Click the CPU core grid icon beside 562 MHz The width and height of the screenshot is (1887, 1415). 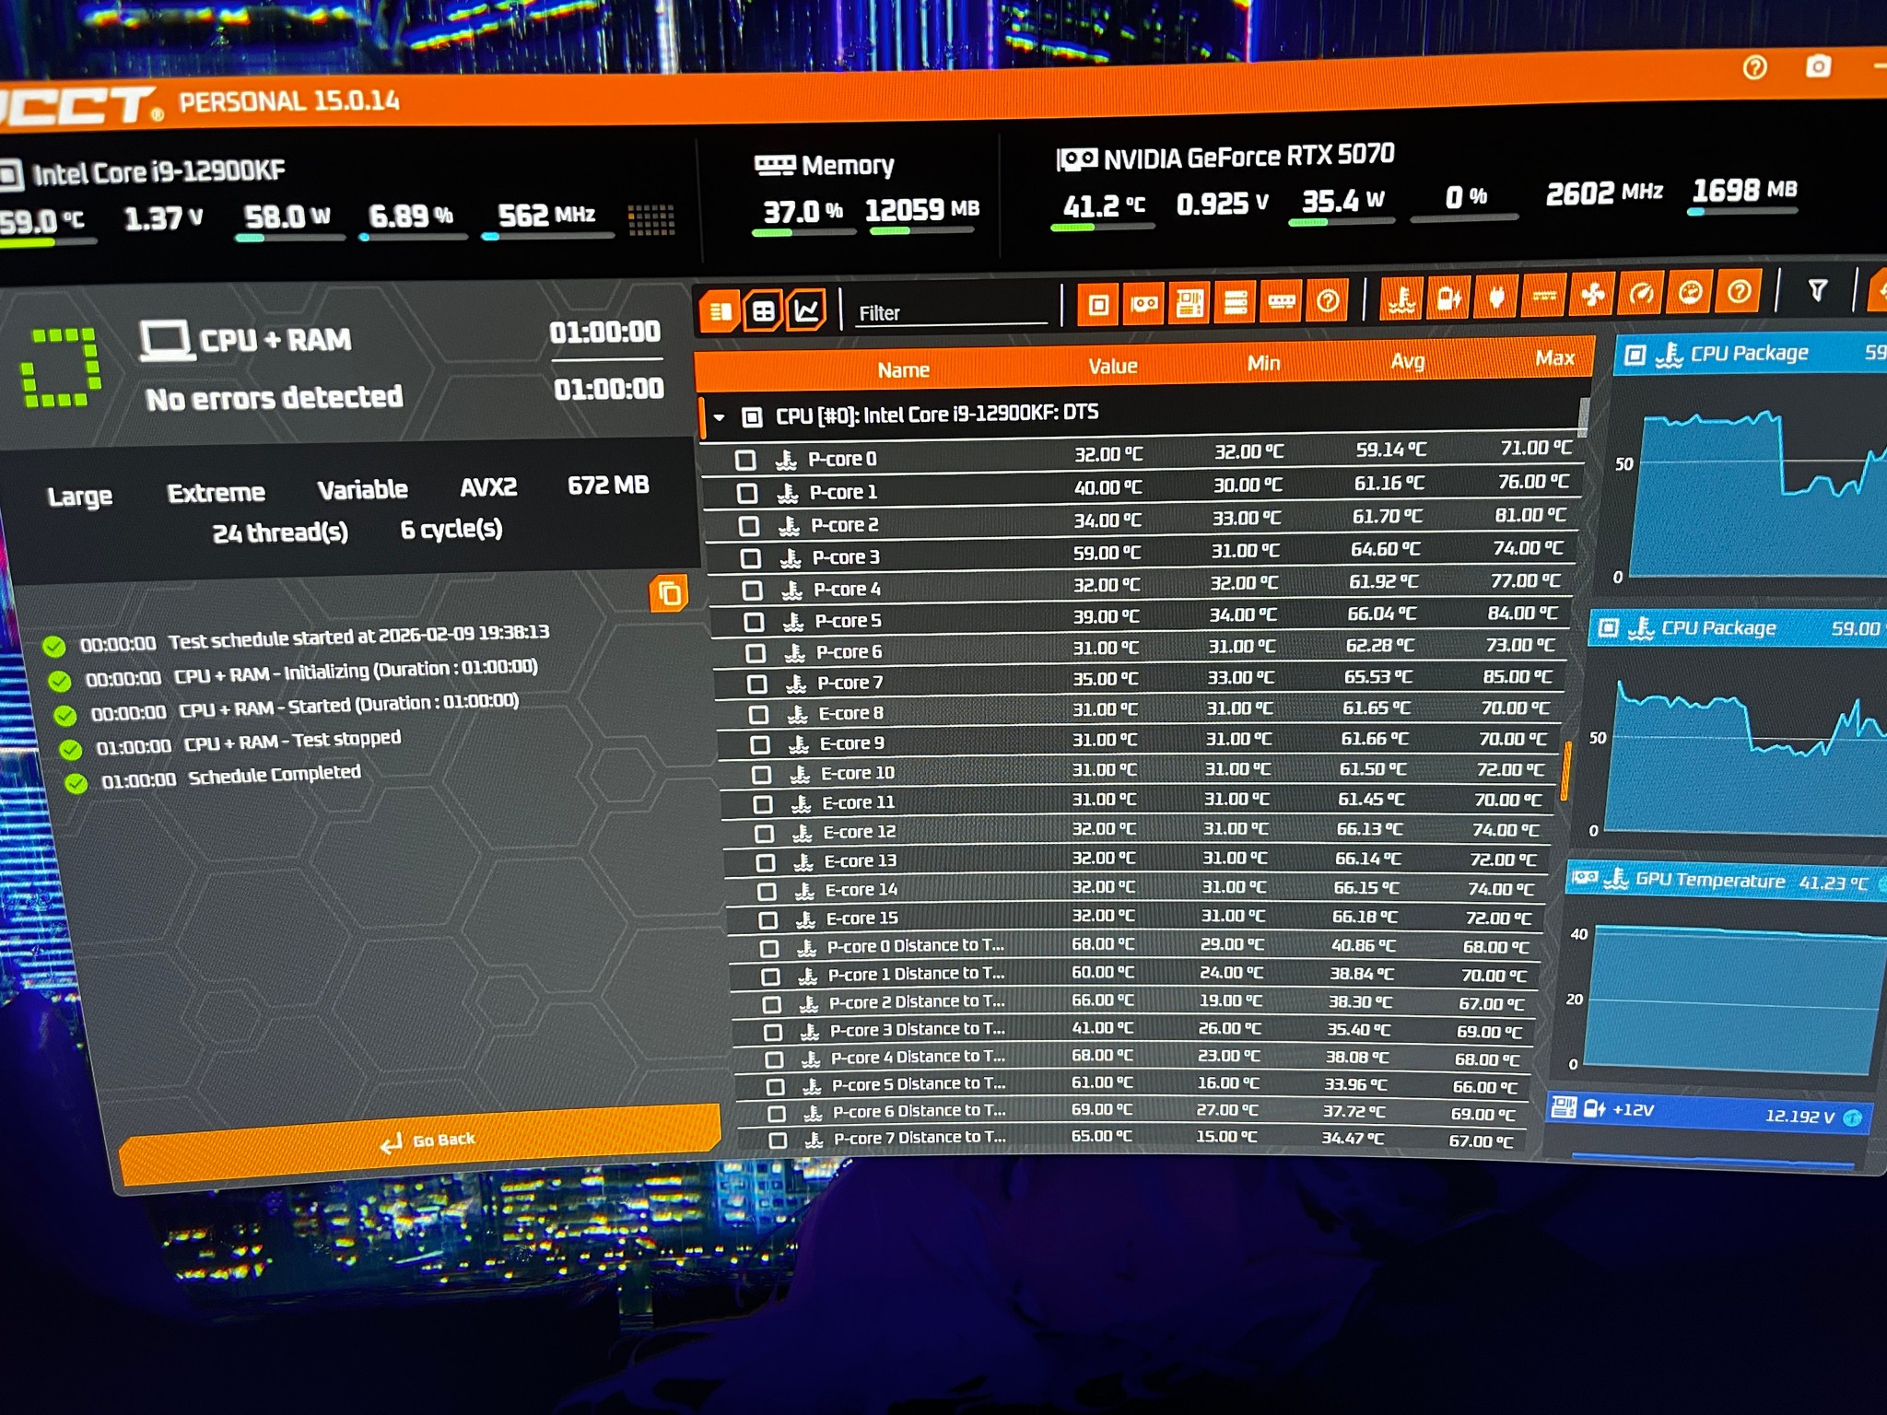(x=650, y=219)
